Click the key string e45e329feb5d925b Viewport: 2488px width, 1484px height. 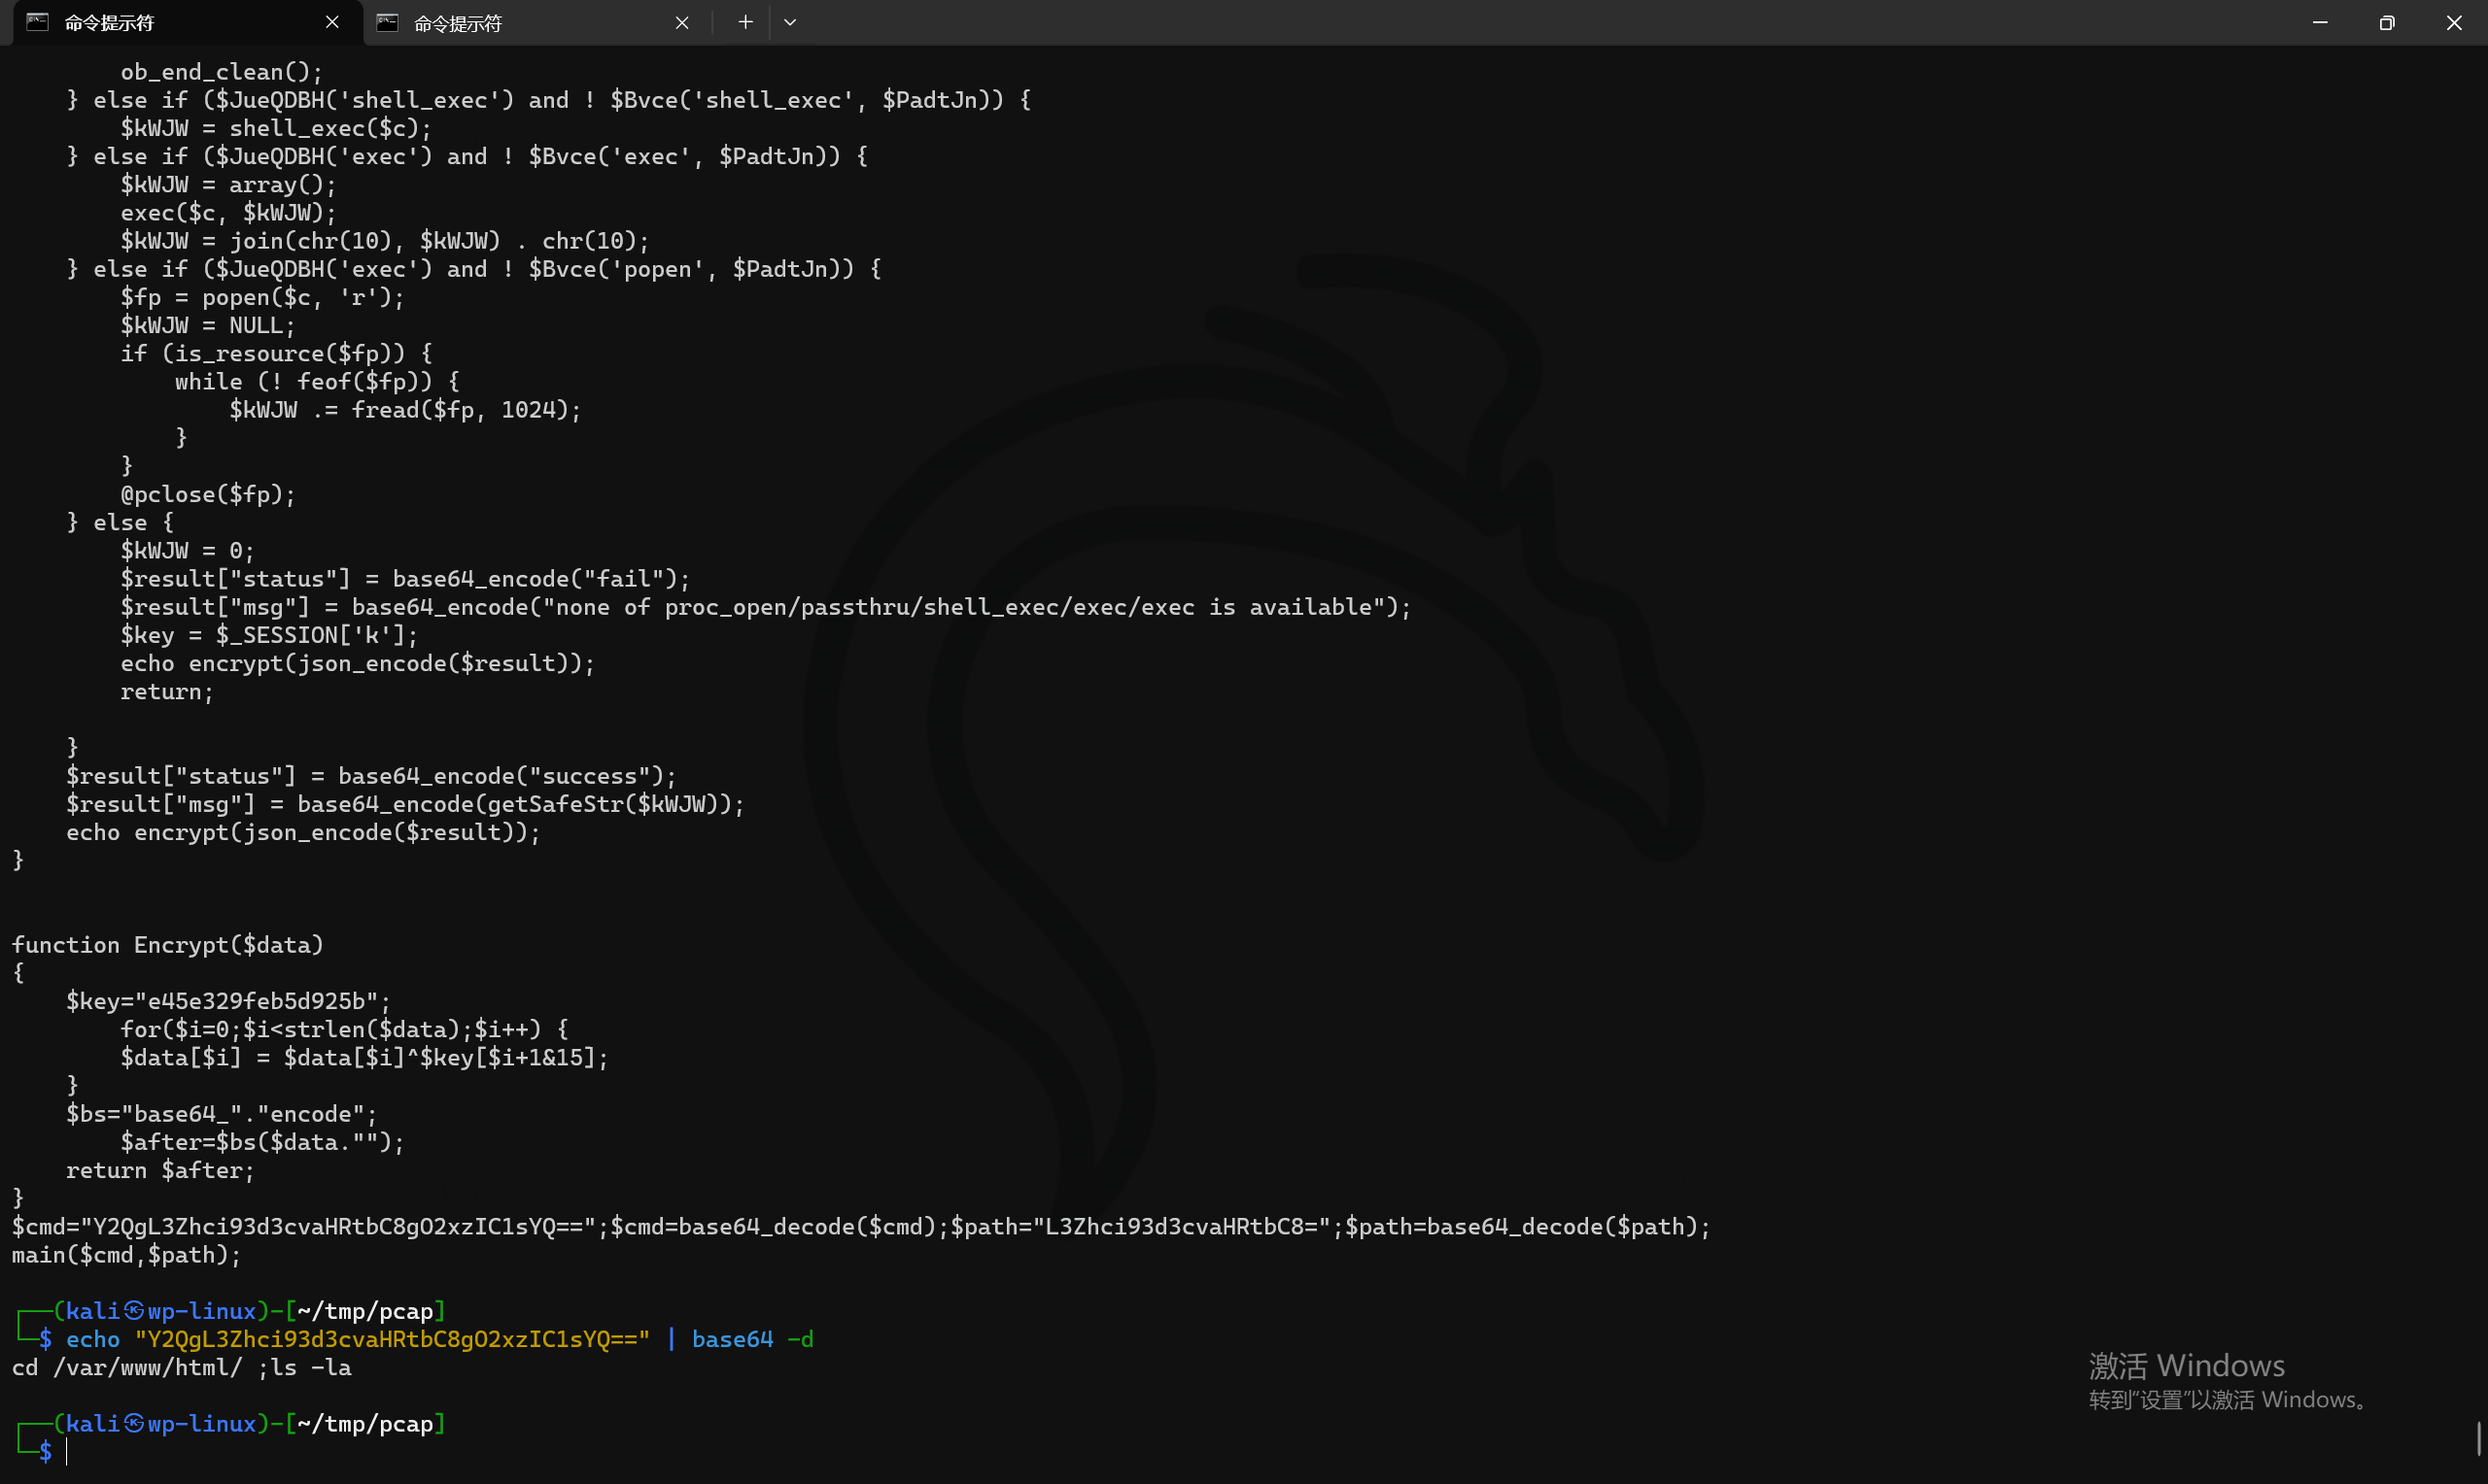(257, 1001)
